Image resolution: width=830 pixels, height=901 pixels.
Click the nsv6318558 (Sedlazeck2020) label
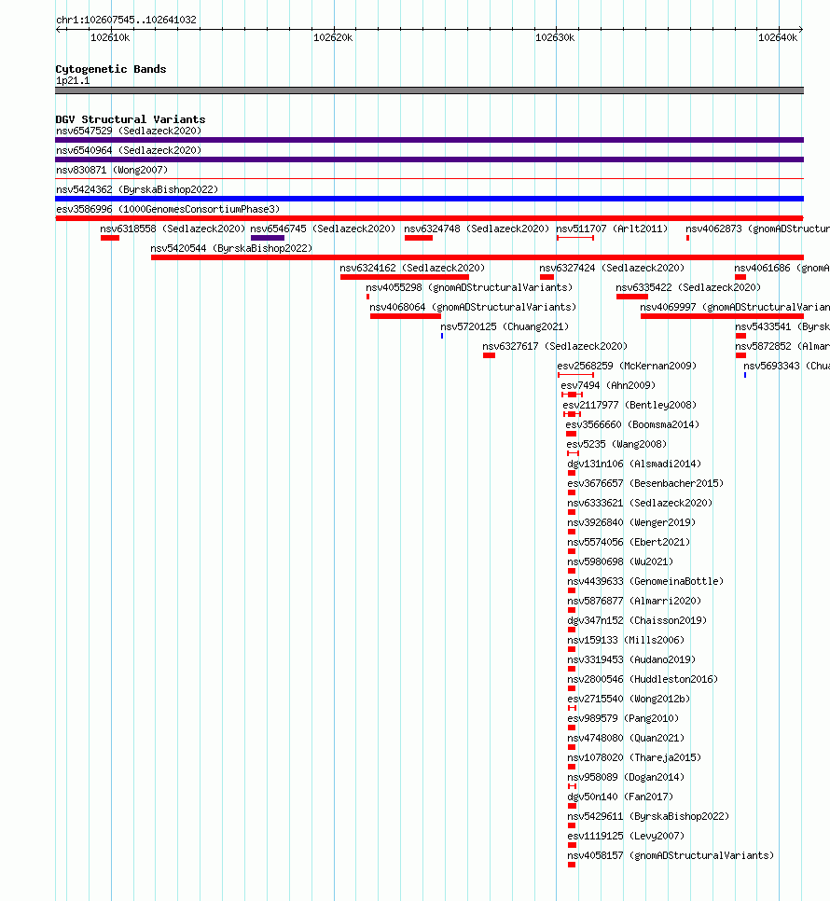point(173,229)
